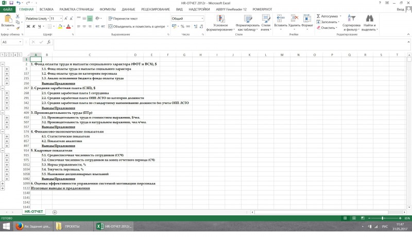Click the insert function fx icon
Screen dimensions: 412x237
(x=48, y=42)
